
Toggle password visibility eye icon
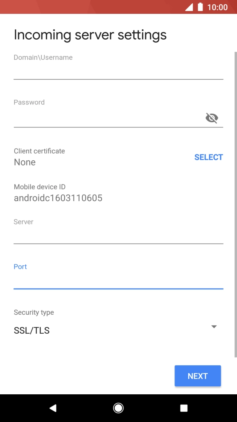point(212,118)
